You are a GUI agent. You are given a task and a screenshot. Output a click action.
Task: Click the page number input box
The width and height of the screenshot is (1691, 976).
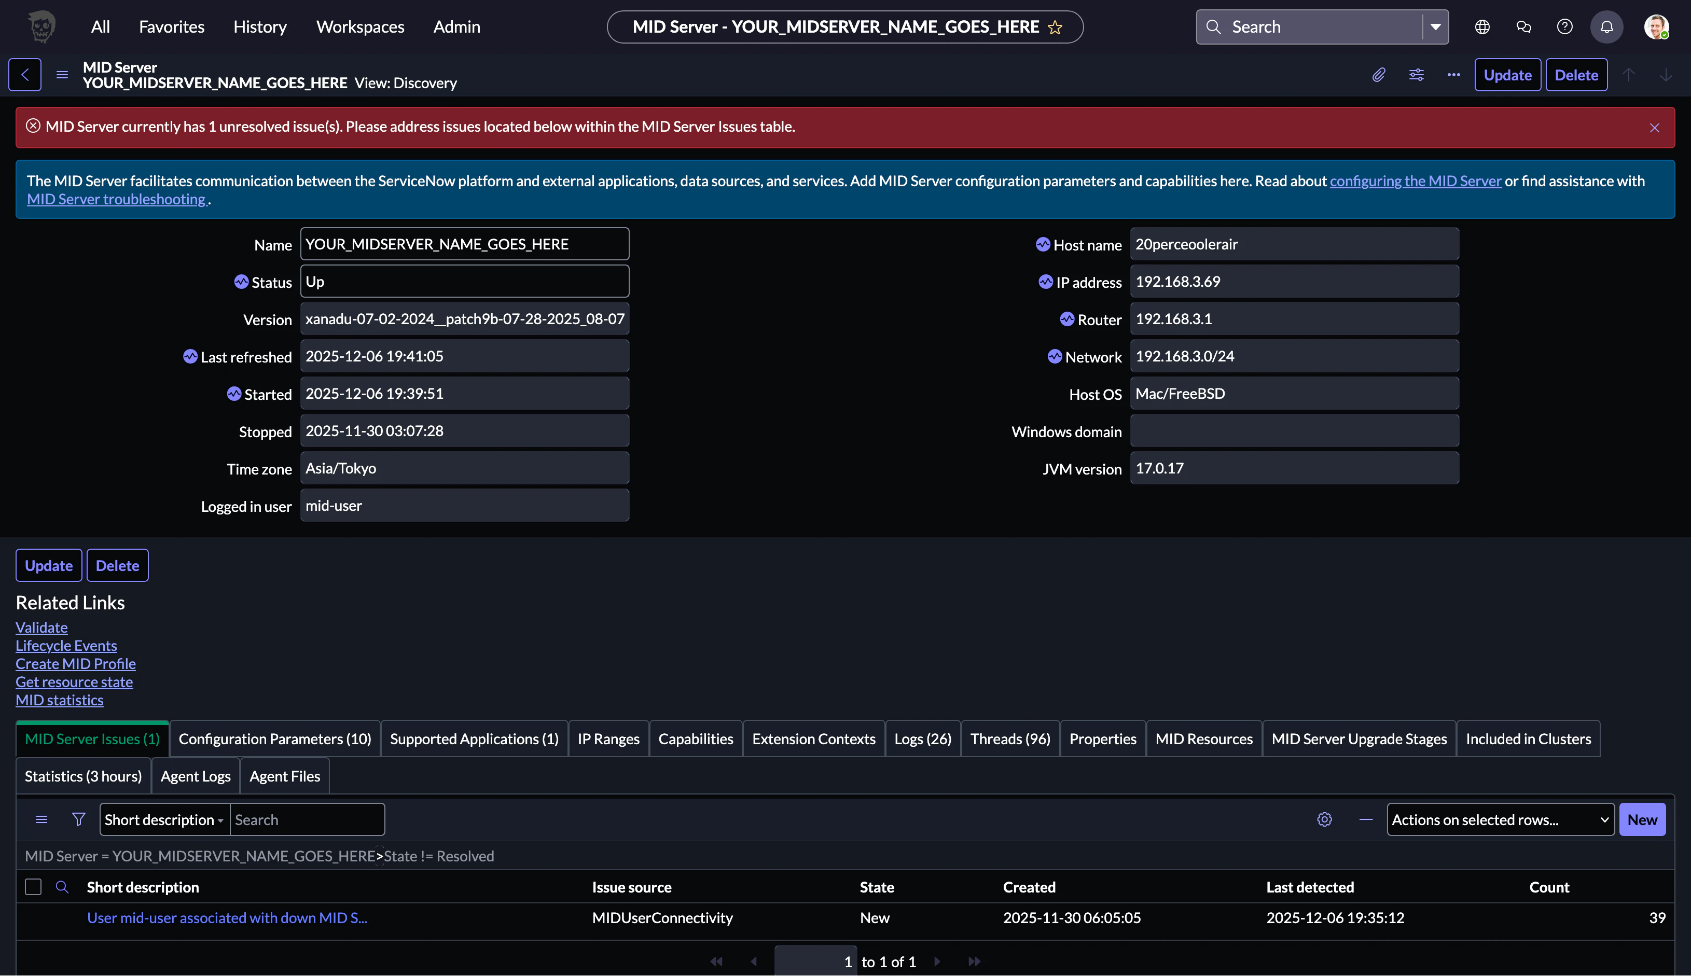[x=815, y=961]
